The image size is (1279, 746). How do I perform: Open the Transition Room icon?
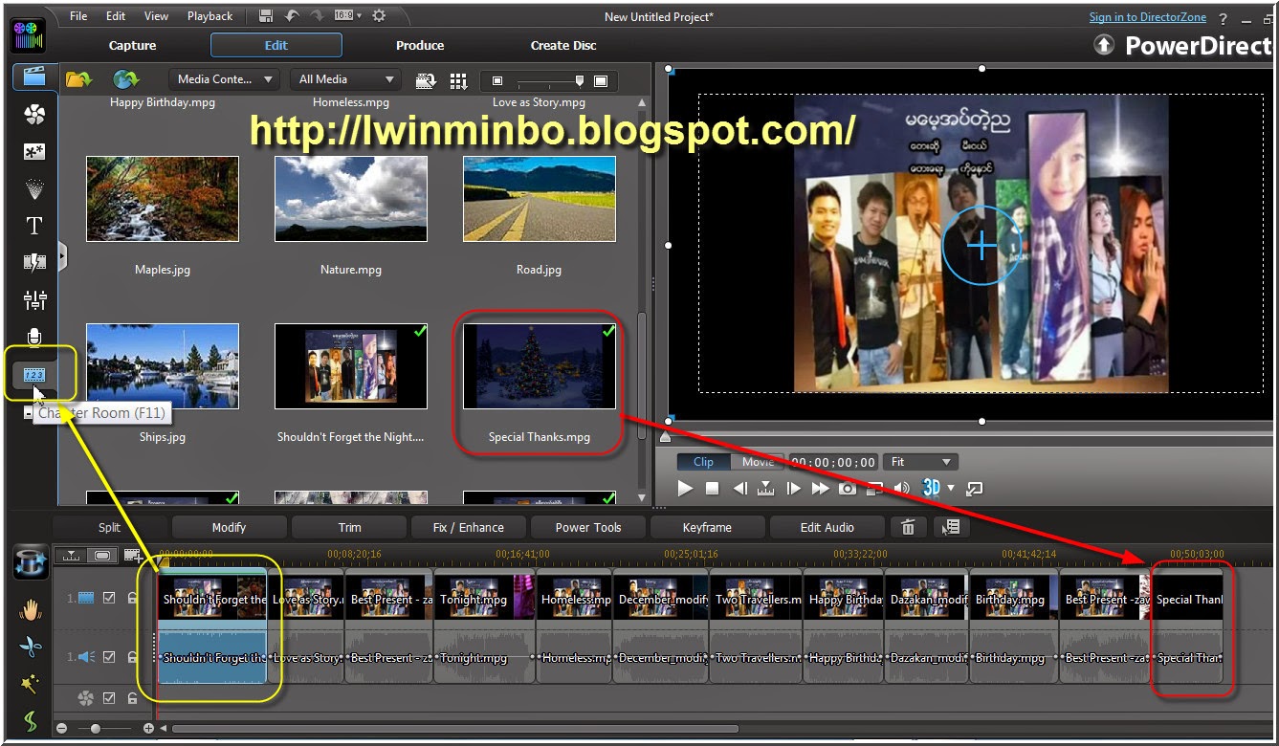tap(34, 262)
